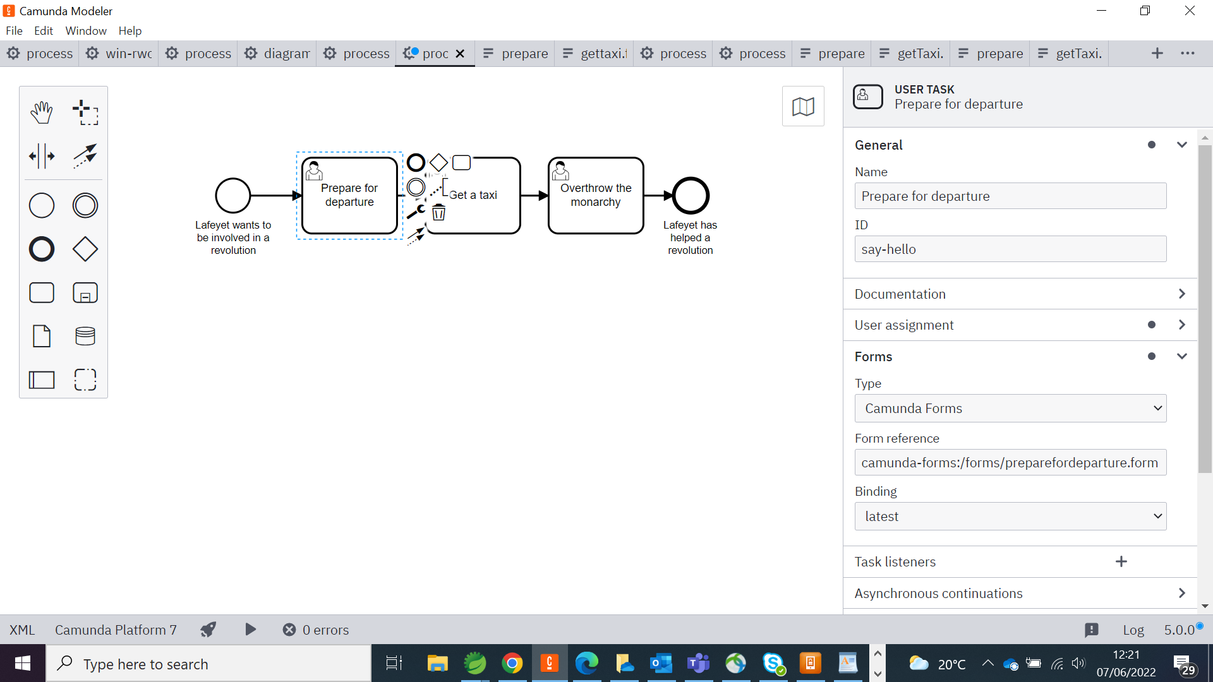Screen dimensions: 1213x682
Task: Click the 0 errors status link
Action: 316,630
